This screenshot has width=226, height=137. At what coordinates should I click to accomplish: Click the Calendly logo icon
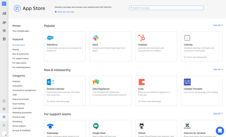(187, 38)
